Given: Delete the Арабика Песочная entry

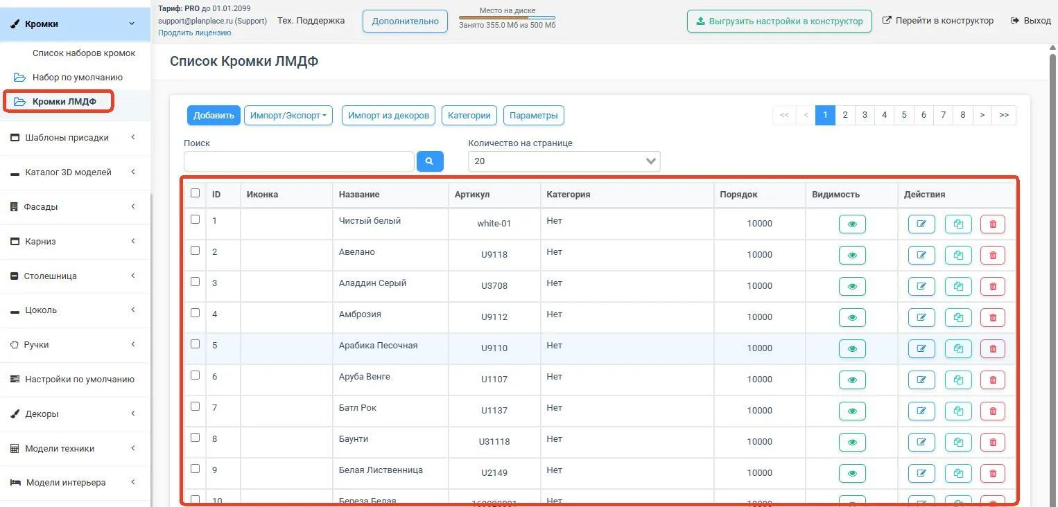Looking at the screenshot, I should coord(993,348).
